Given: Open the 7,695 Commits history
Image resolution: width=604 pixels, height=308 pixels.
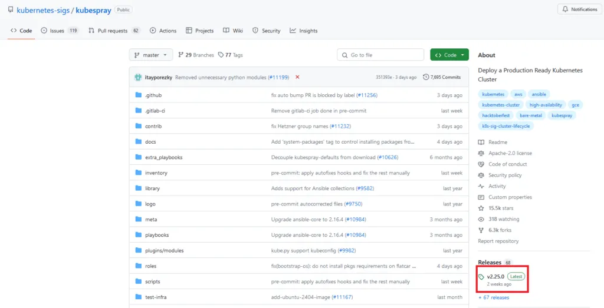Looking at the screenshot, I should pyautogui.click(x=442, y=77).
